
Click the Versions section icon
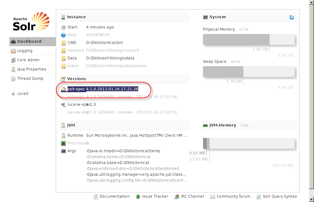(x=63, y=79)
